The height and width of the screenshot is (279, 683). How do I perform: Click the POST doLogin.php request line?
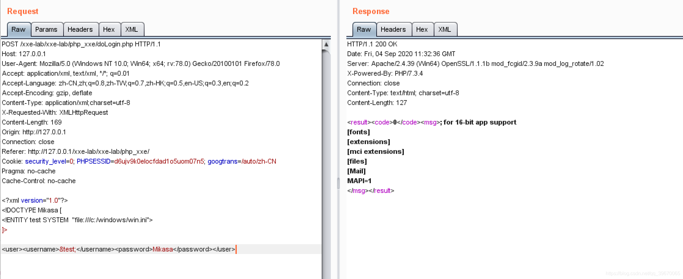pyautogui.click(x=81, y=44)
